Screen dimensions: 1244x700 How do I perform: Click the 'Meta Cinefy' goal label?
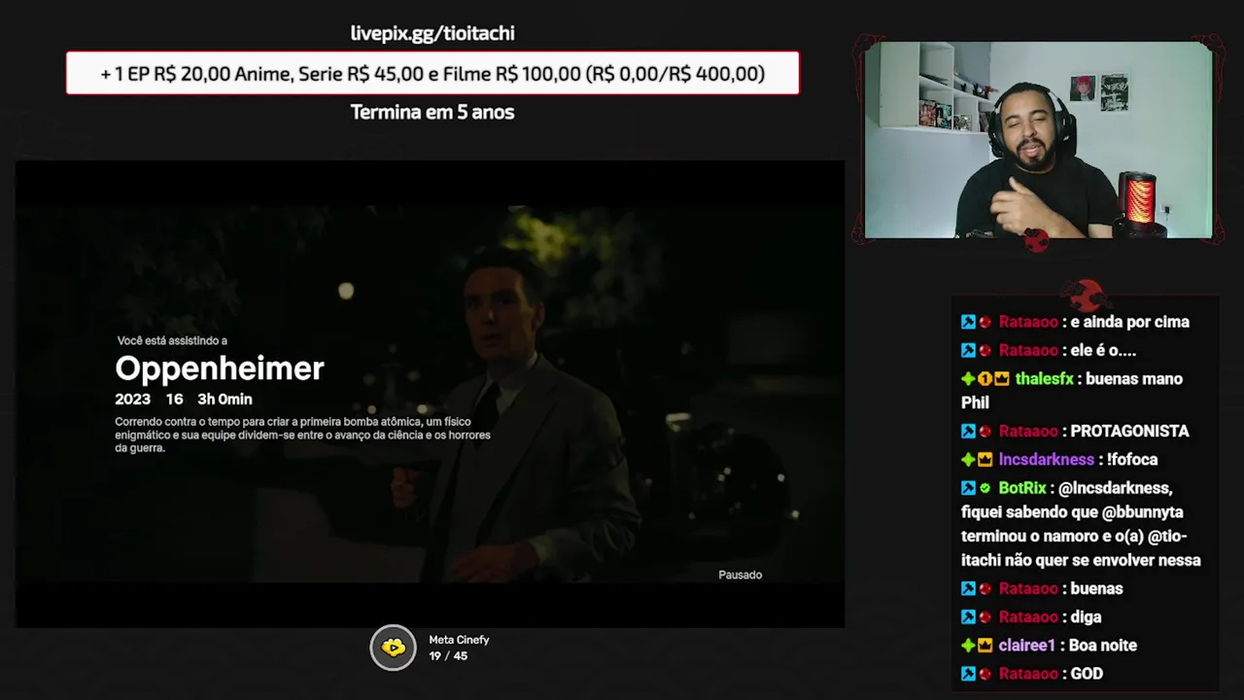tap(459, 640)
